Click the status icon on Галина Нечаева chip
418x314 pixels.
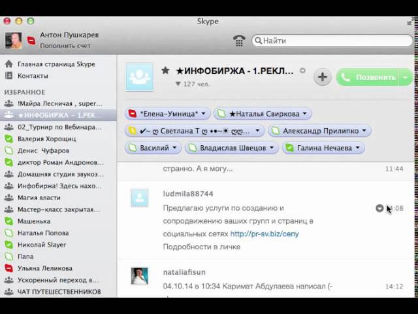tap(289, 148)
